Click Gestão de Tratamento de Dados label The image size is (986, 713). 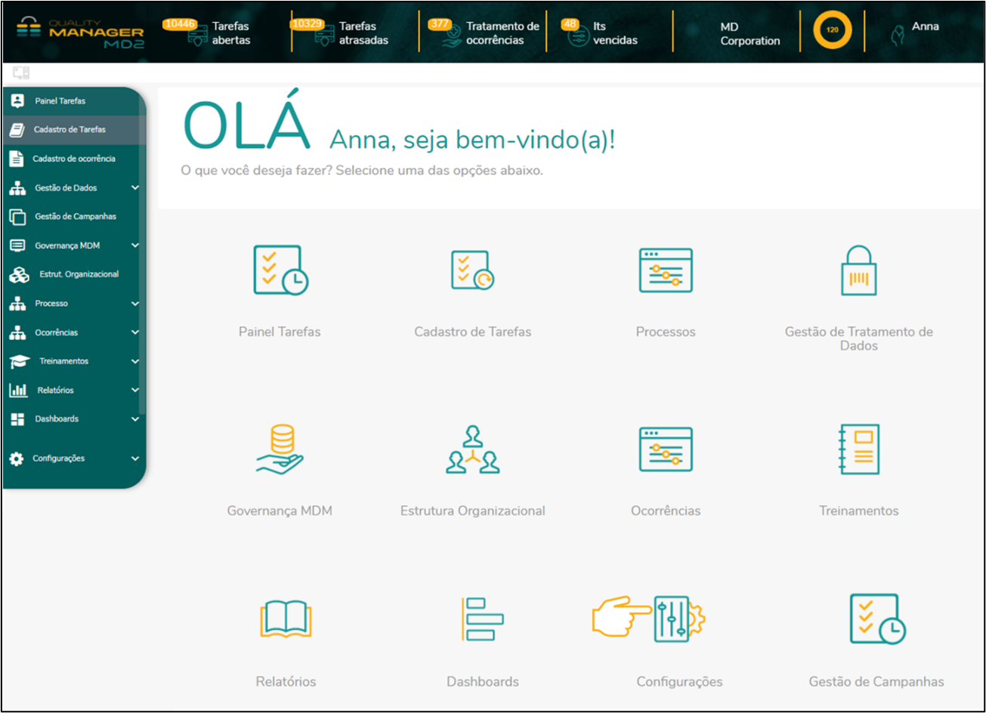point(859,338)
